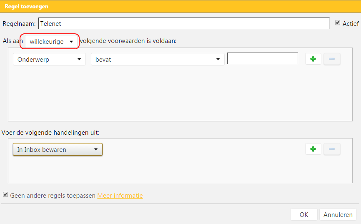
Task: Click empty space in the conditions panel
Action: 180,95
